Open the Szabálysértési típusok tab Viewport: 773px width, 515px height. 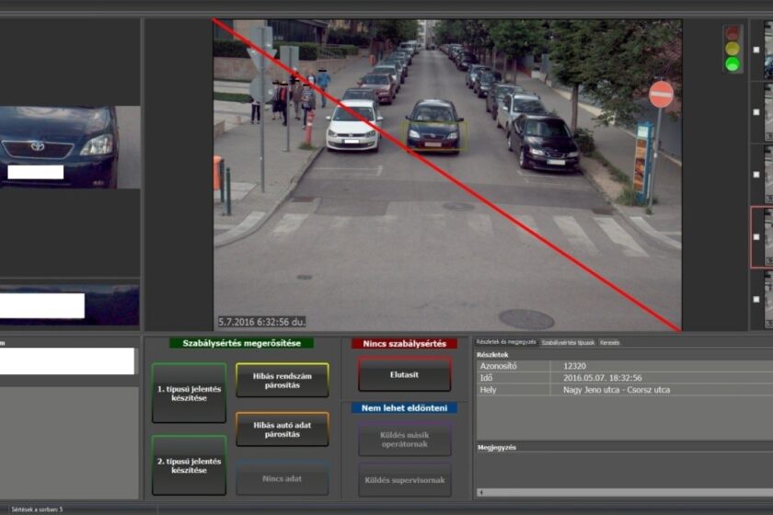(567, 343)
